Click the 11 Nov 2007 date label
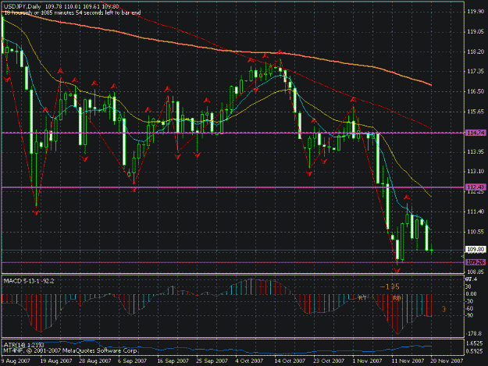Viewport: 488px width, 366px height. (x=408, y=361)
